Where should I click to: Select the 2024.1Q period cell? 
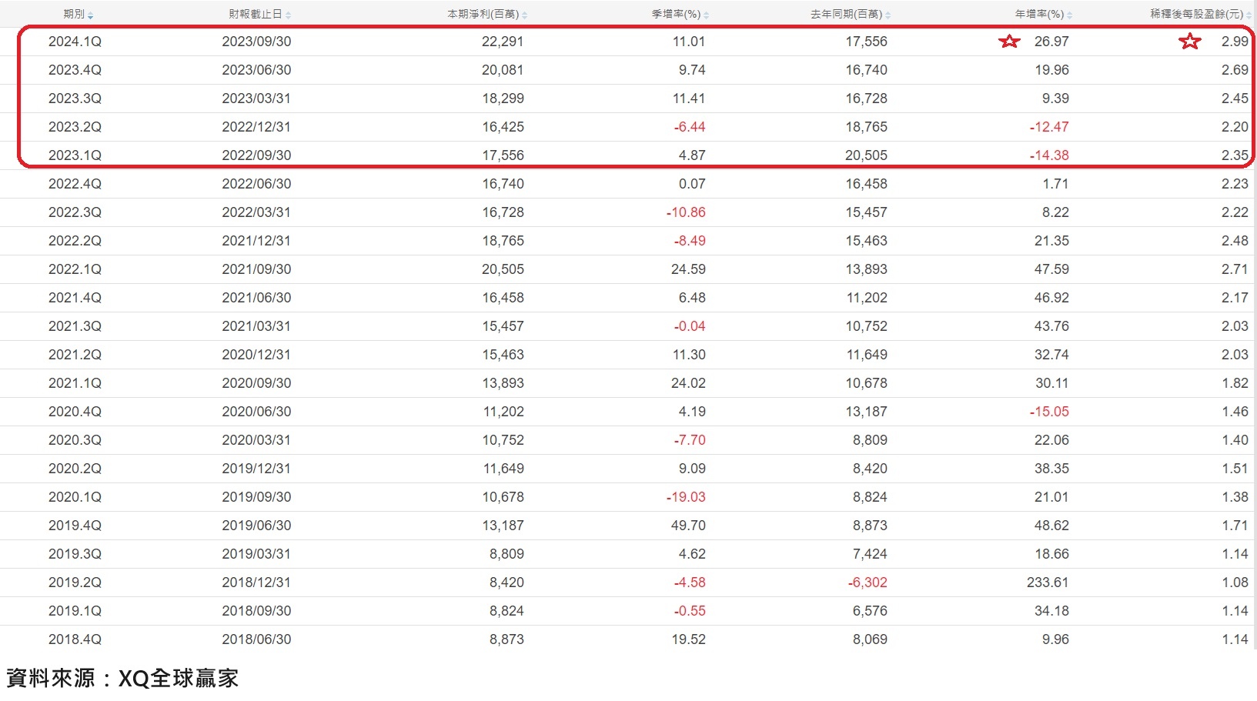coord(75,42)
